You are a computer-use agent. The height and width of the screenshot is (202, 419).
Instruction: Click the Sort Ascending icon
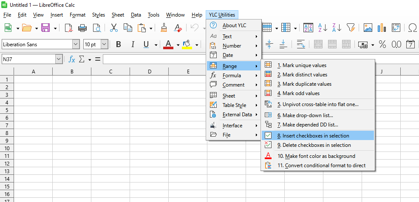[x=323, y=28]
